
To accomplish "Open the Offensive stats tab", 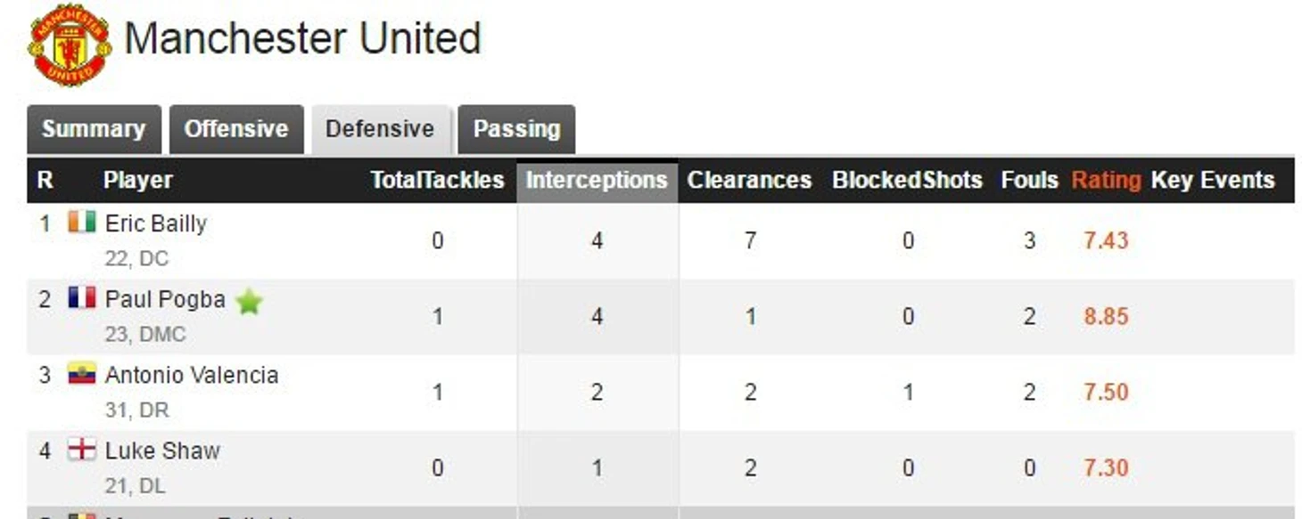I will click(x=236, y=129).
